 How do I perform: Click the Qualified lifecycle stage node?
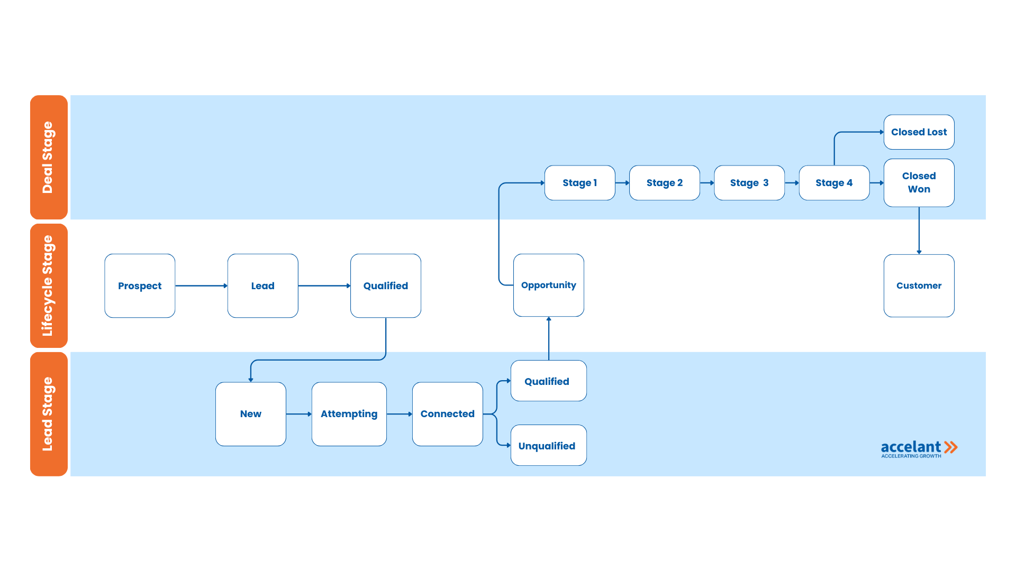pyautogui.click(x=385, y=285)
